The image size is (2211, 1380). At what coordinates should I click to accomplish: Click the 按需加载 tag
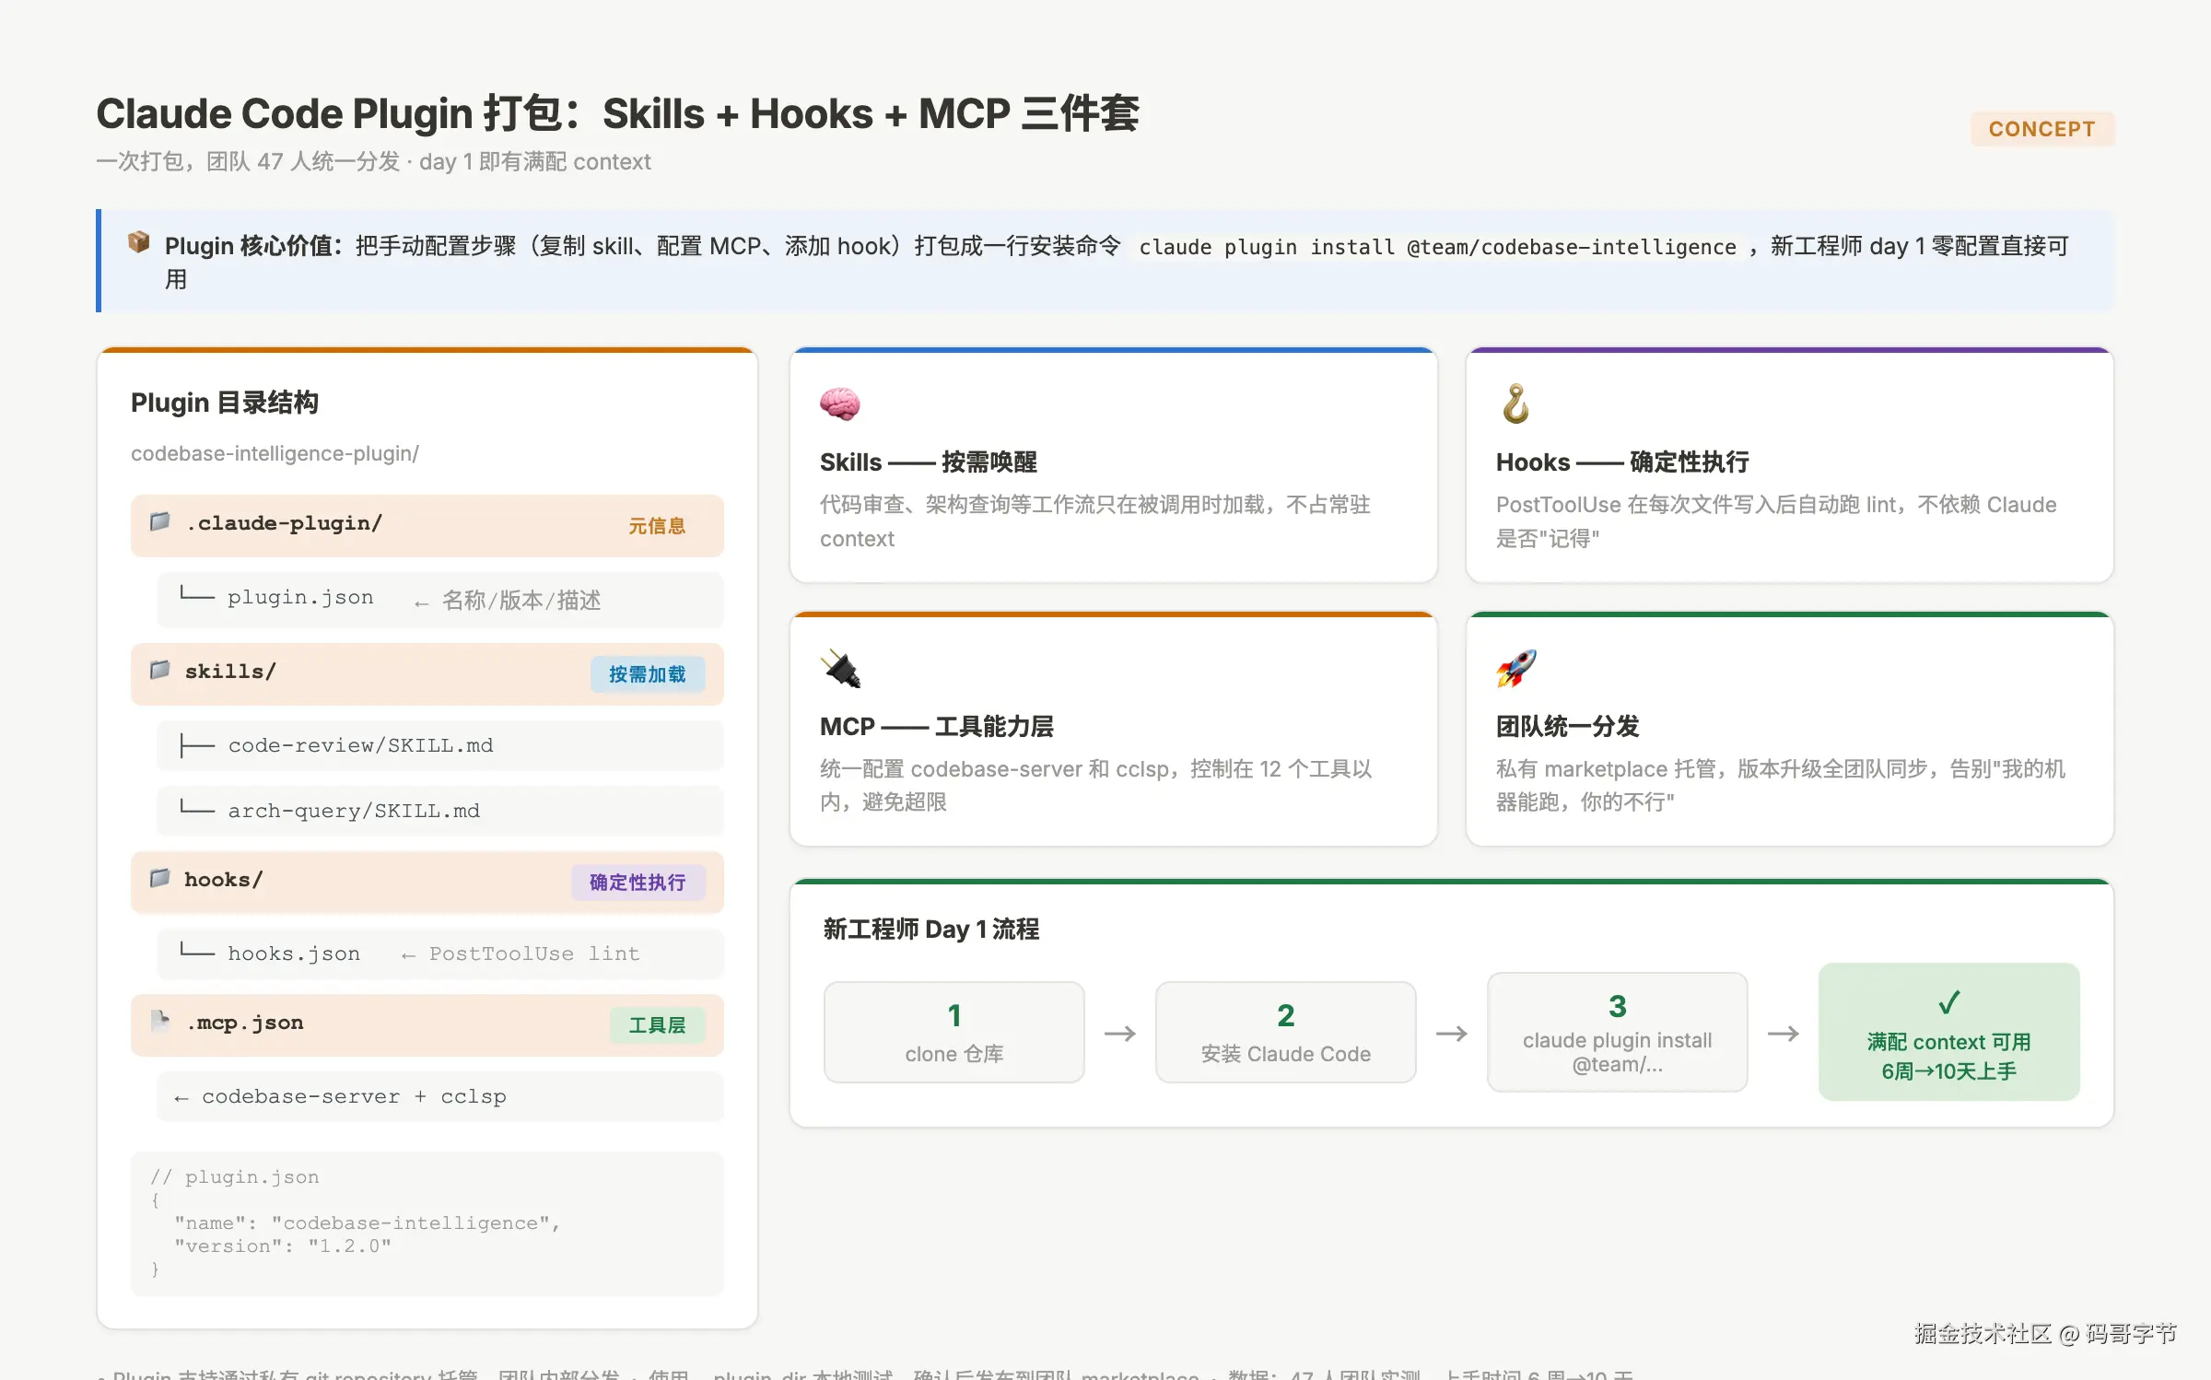pos(648,674)
